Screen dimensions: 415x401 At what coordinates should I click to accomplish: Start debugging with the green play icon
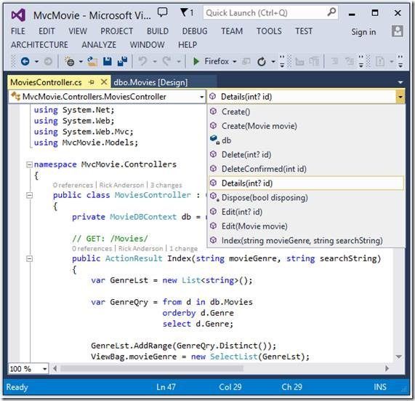(196, 61)
